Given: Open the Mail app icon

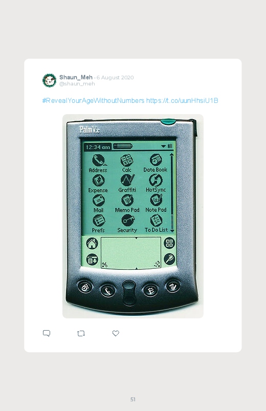Looking at the screenshot, I should click(99, 201).
